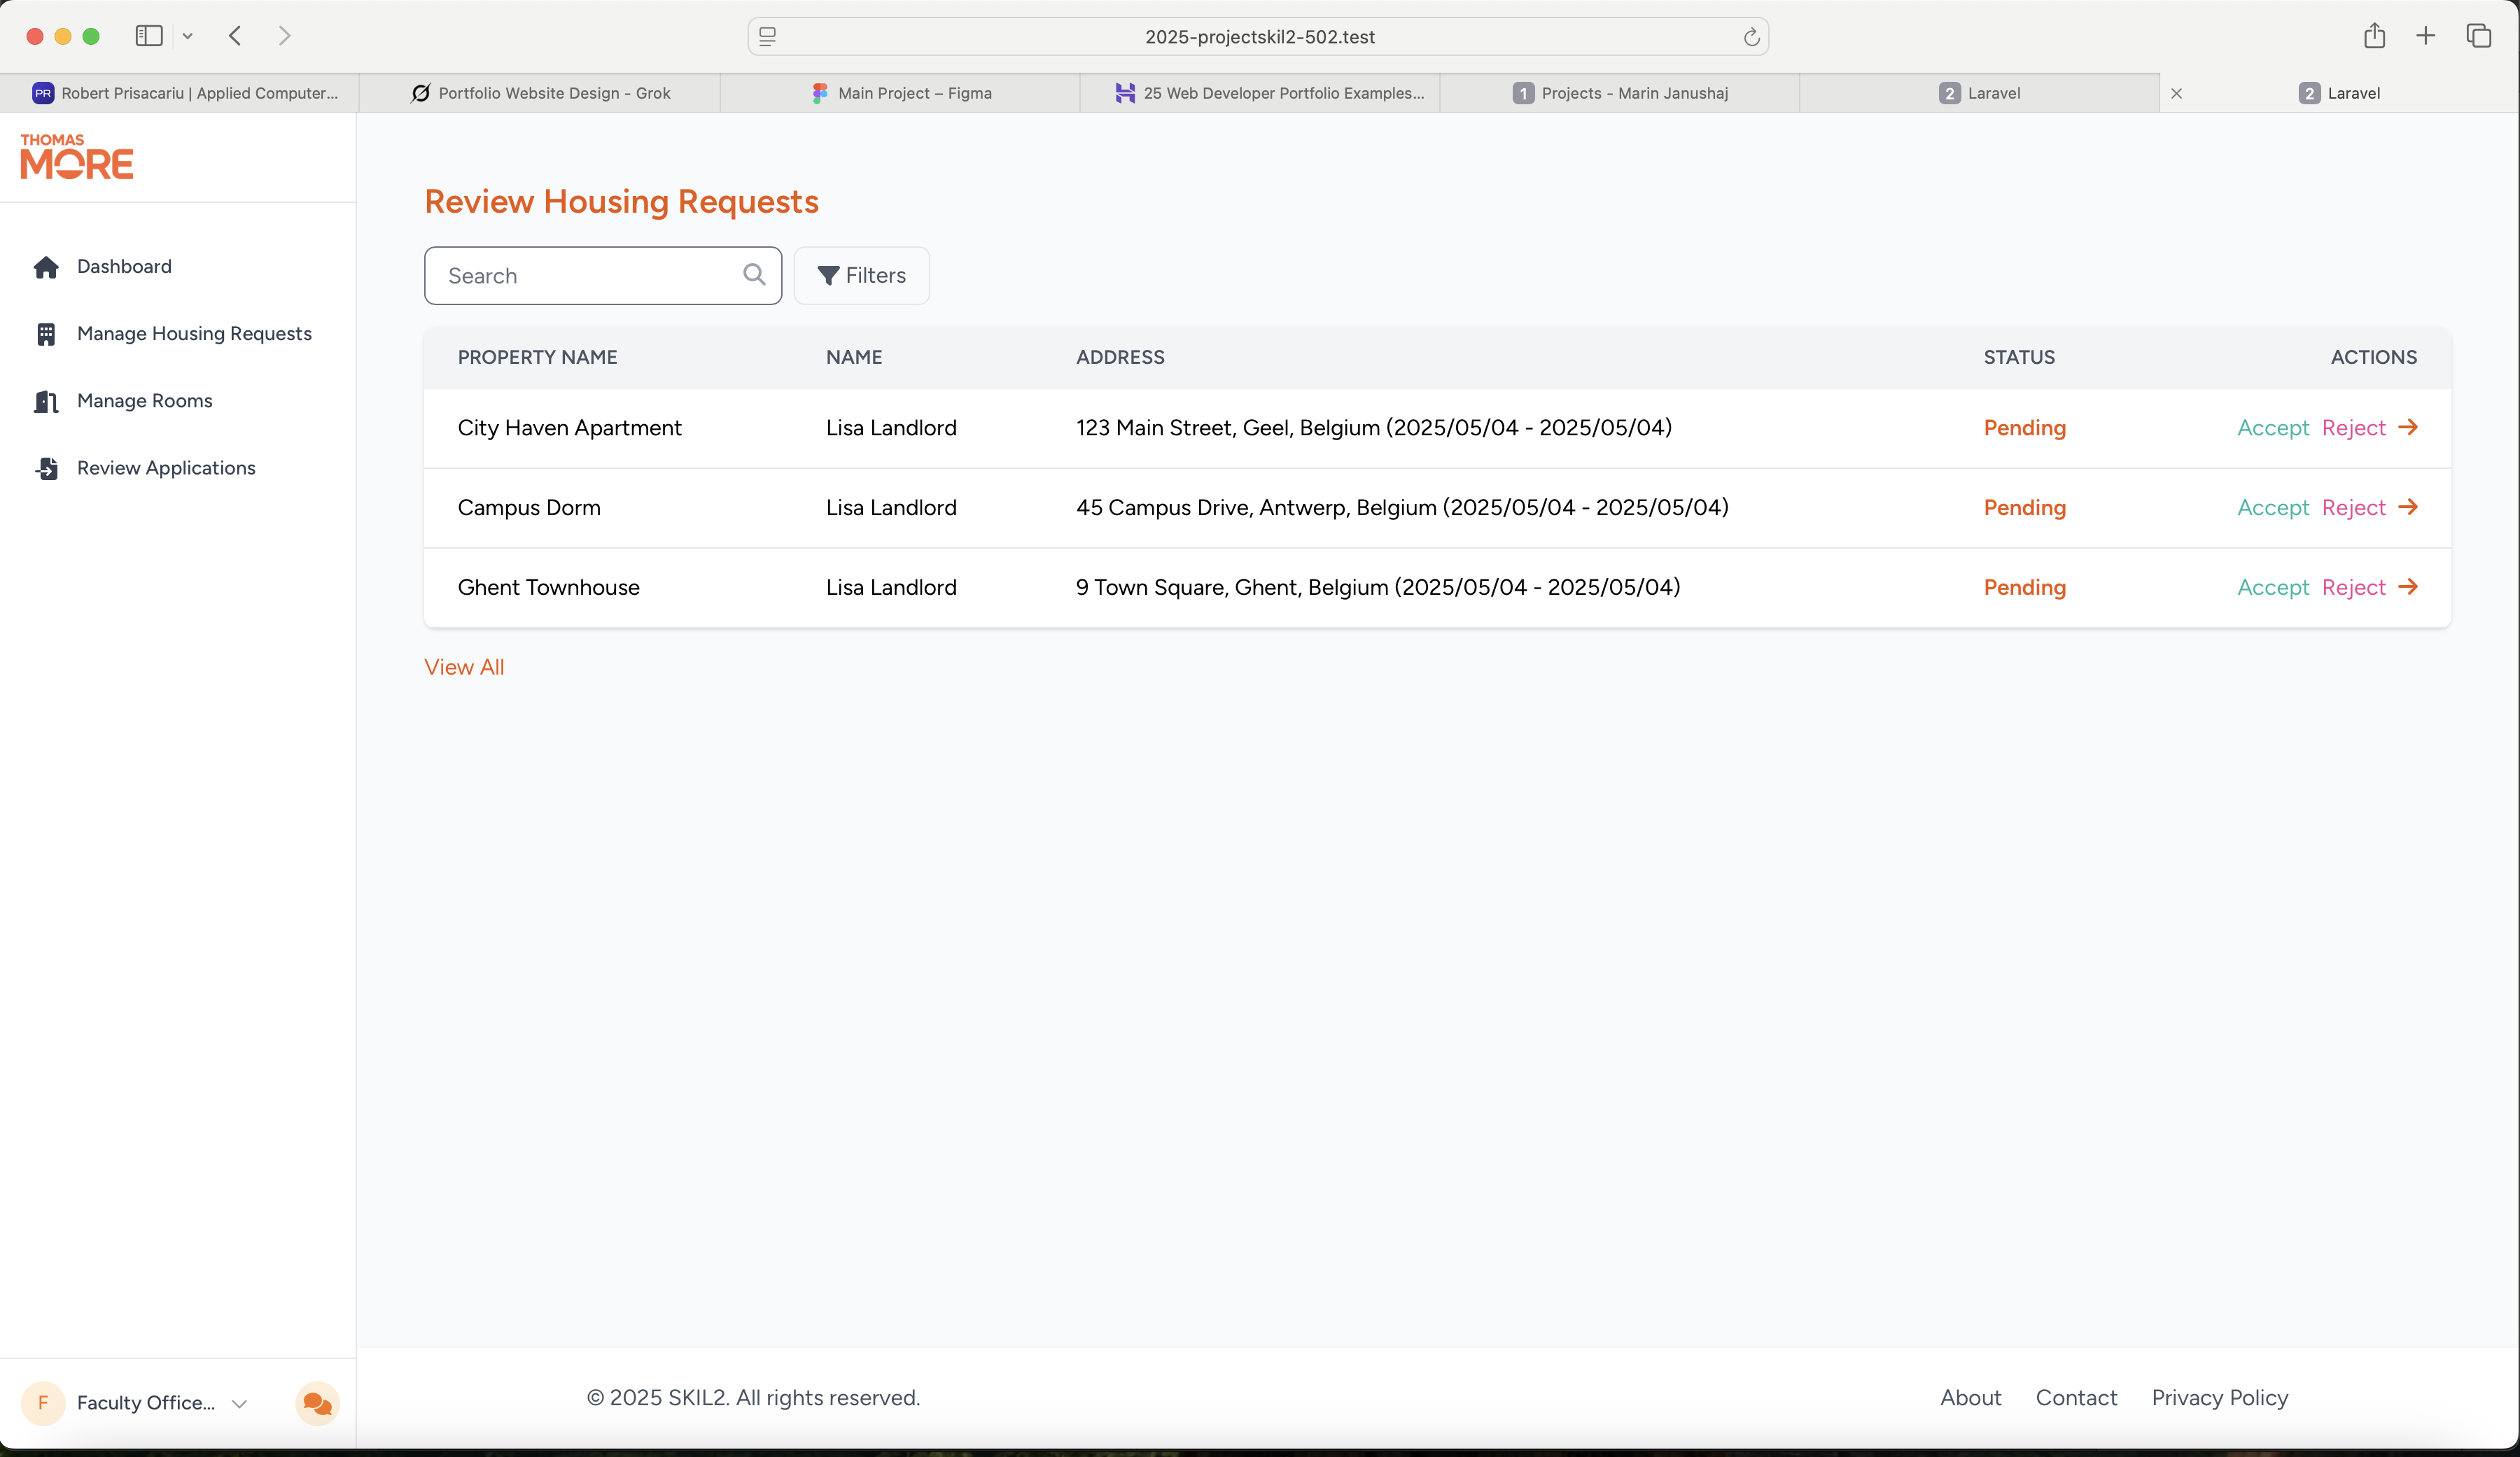Image resolution: width=2520 pixels, height=1457 pixels.
Task: Reject the City Haven Apartment request
Action: pos(2353,427)
